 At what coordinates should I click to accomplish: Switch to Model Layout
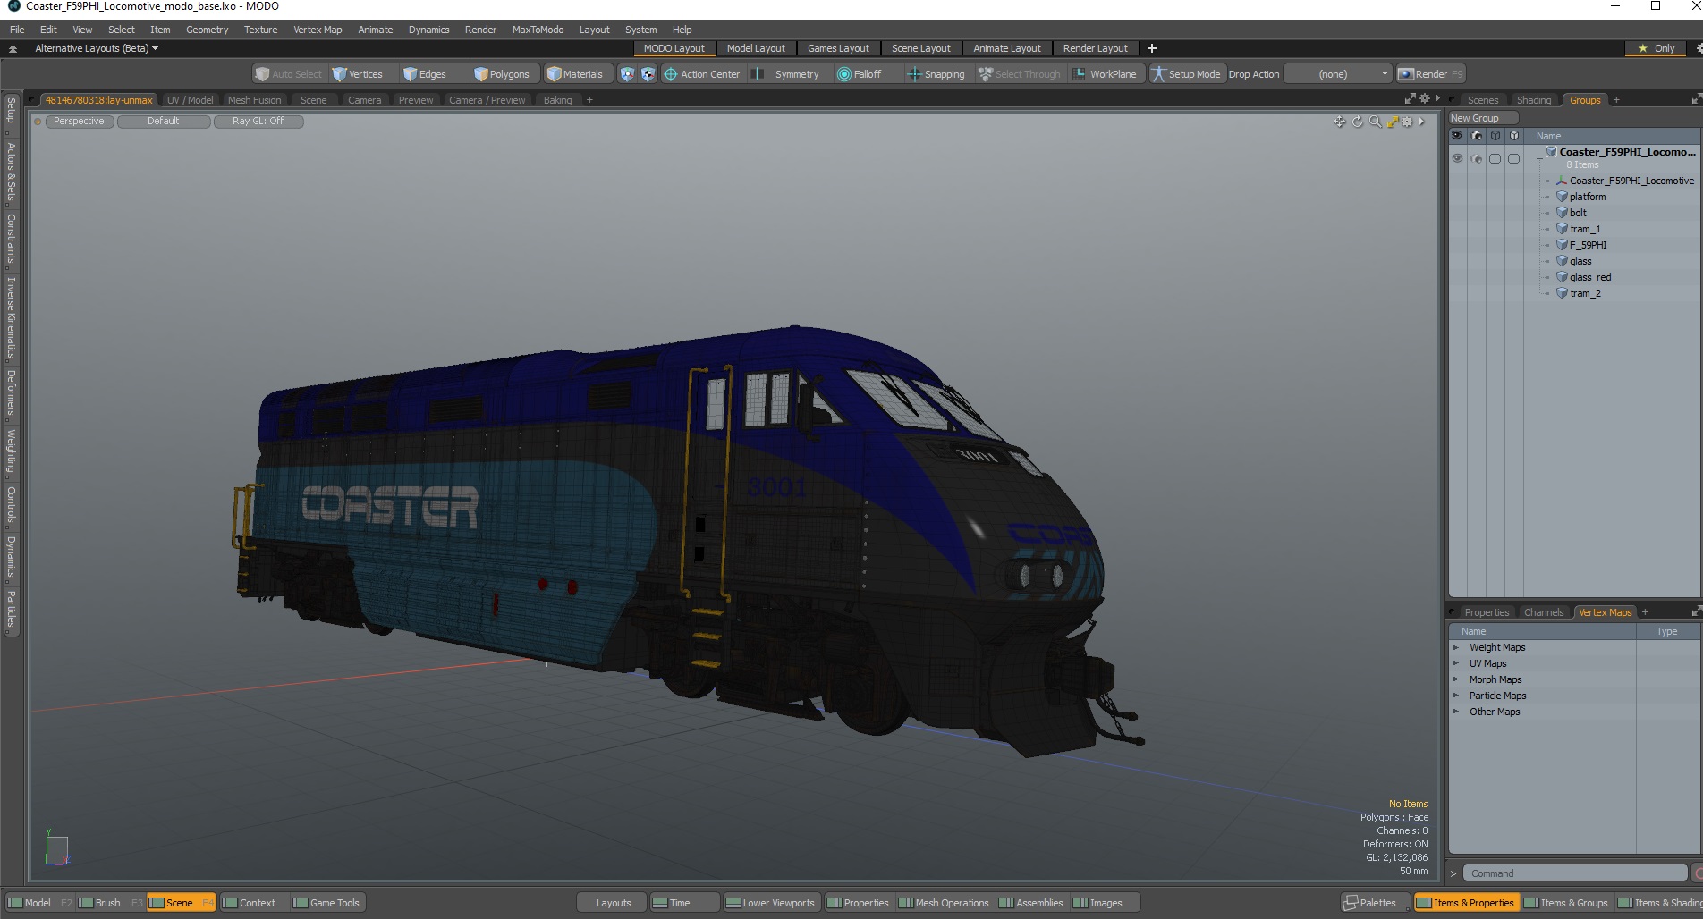pos(756,48)
